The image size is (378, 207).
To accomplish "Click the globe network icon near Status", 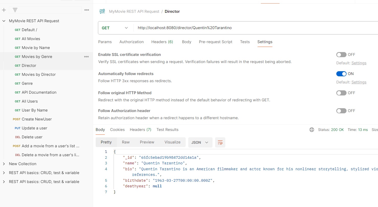I will point(312,130).
